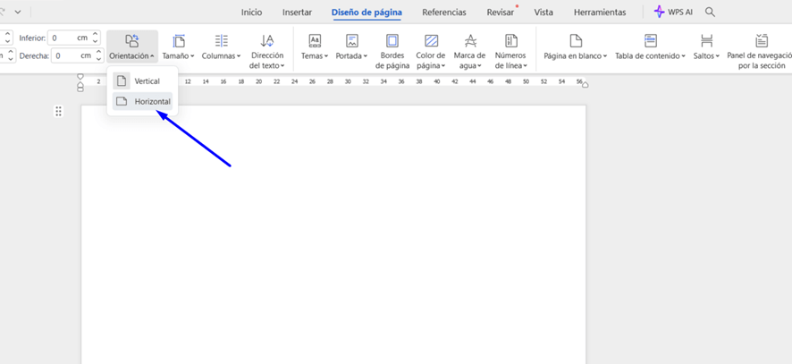Open Panel de navegación por la sección
792x364 pixels.
pos(762,51)
